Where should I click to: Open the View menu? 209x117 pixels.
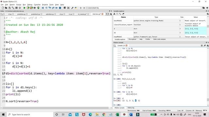57,5
